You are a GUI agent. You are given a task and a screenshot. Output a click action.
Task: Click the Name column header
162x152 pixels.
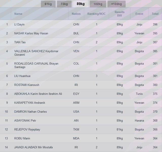click(x=18, y=14)
